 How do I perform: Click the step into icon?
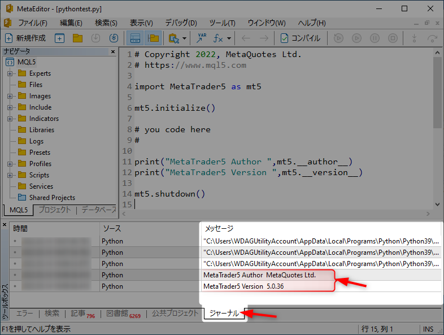[x=414, y=38]
